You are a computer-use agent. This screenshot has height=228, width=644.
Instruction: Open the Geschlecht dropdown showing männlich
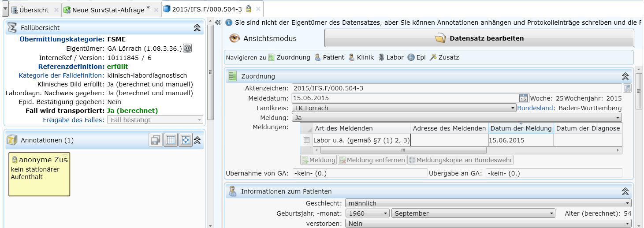click(488, 203)
